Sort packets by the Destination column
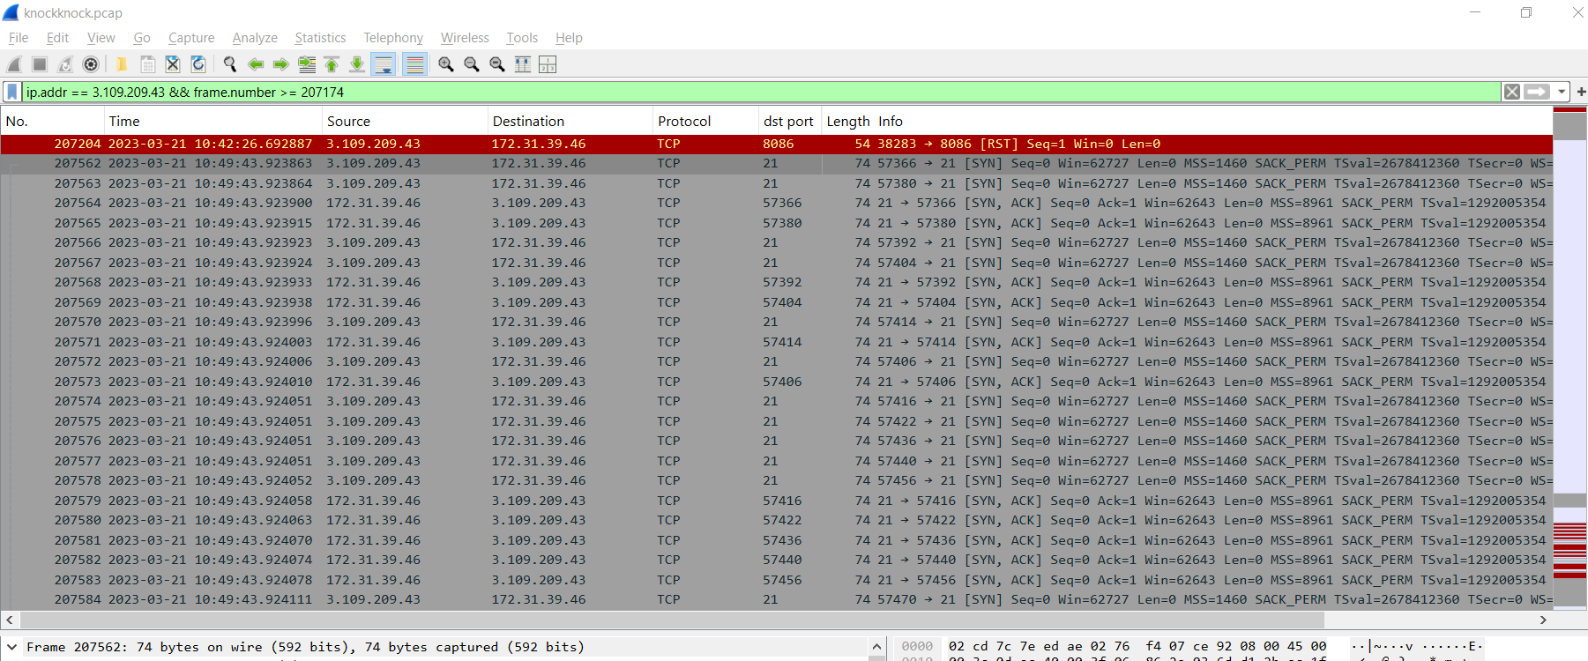Screen dimensions: 1588x661 (528, 122)
